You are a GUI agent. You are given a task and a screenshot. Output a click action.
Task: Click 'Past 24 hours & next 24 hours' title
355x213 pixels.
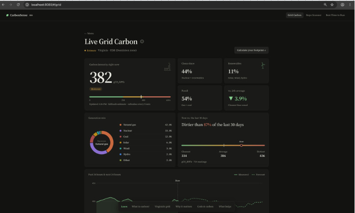[x=104, y=175]
